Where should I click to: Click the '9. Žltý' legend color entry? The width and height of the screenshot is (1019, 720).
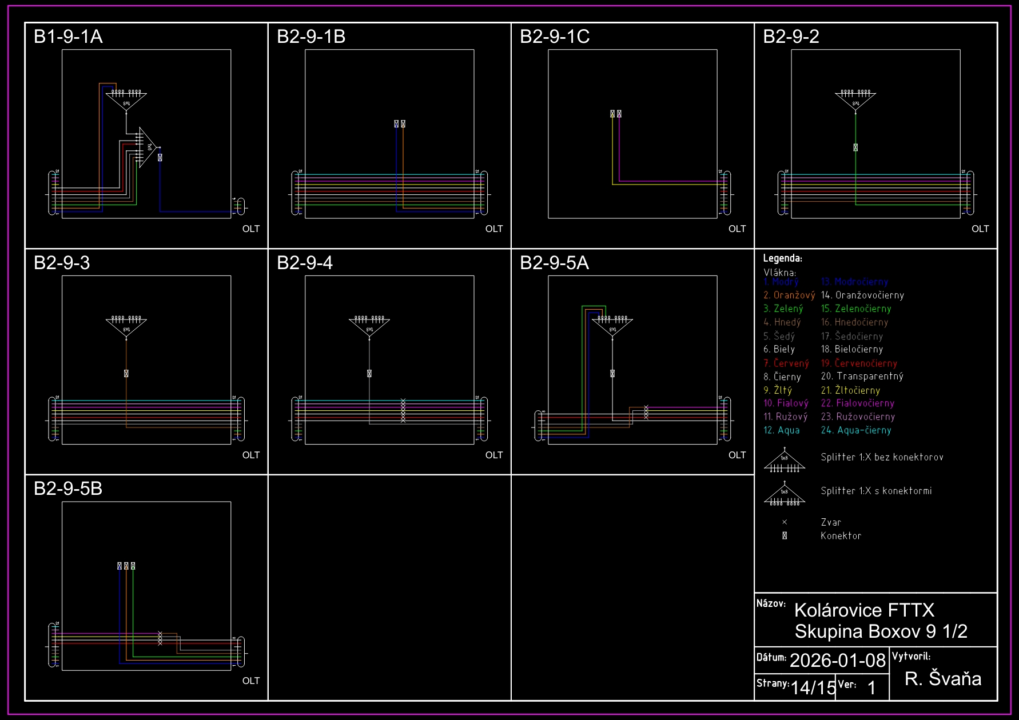click(778, 390)
